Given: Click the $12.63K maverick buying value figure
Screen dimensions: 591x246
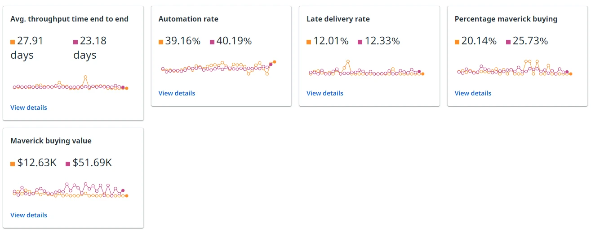Looking at the screenshot, I should 37,163.
